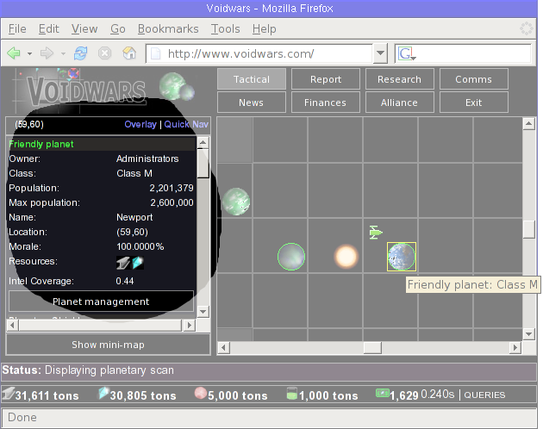
Task: Open the forward button history dropdown
Action: (63, 53)
